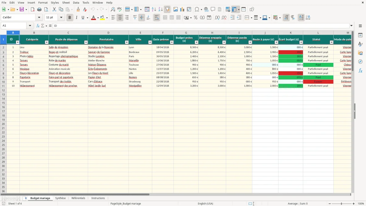The image size is (366, 206).
Task: Open the Format menu
Action: (x=43, y=2)
